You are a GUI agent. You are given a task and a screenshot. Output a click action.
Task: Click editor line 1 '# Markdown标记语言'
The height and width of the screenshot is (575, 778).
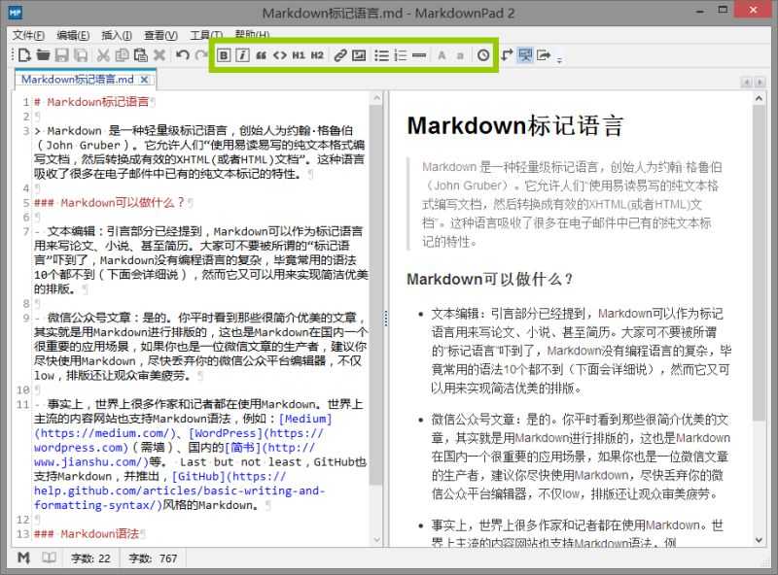click(91, 102)
